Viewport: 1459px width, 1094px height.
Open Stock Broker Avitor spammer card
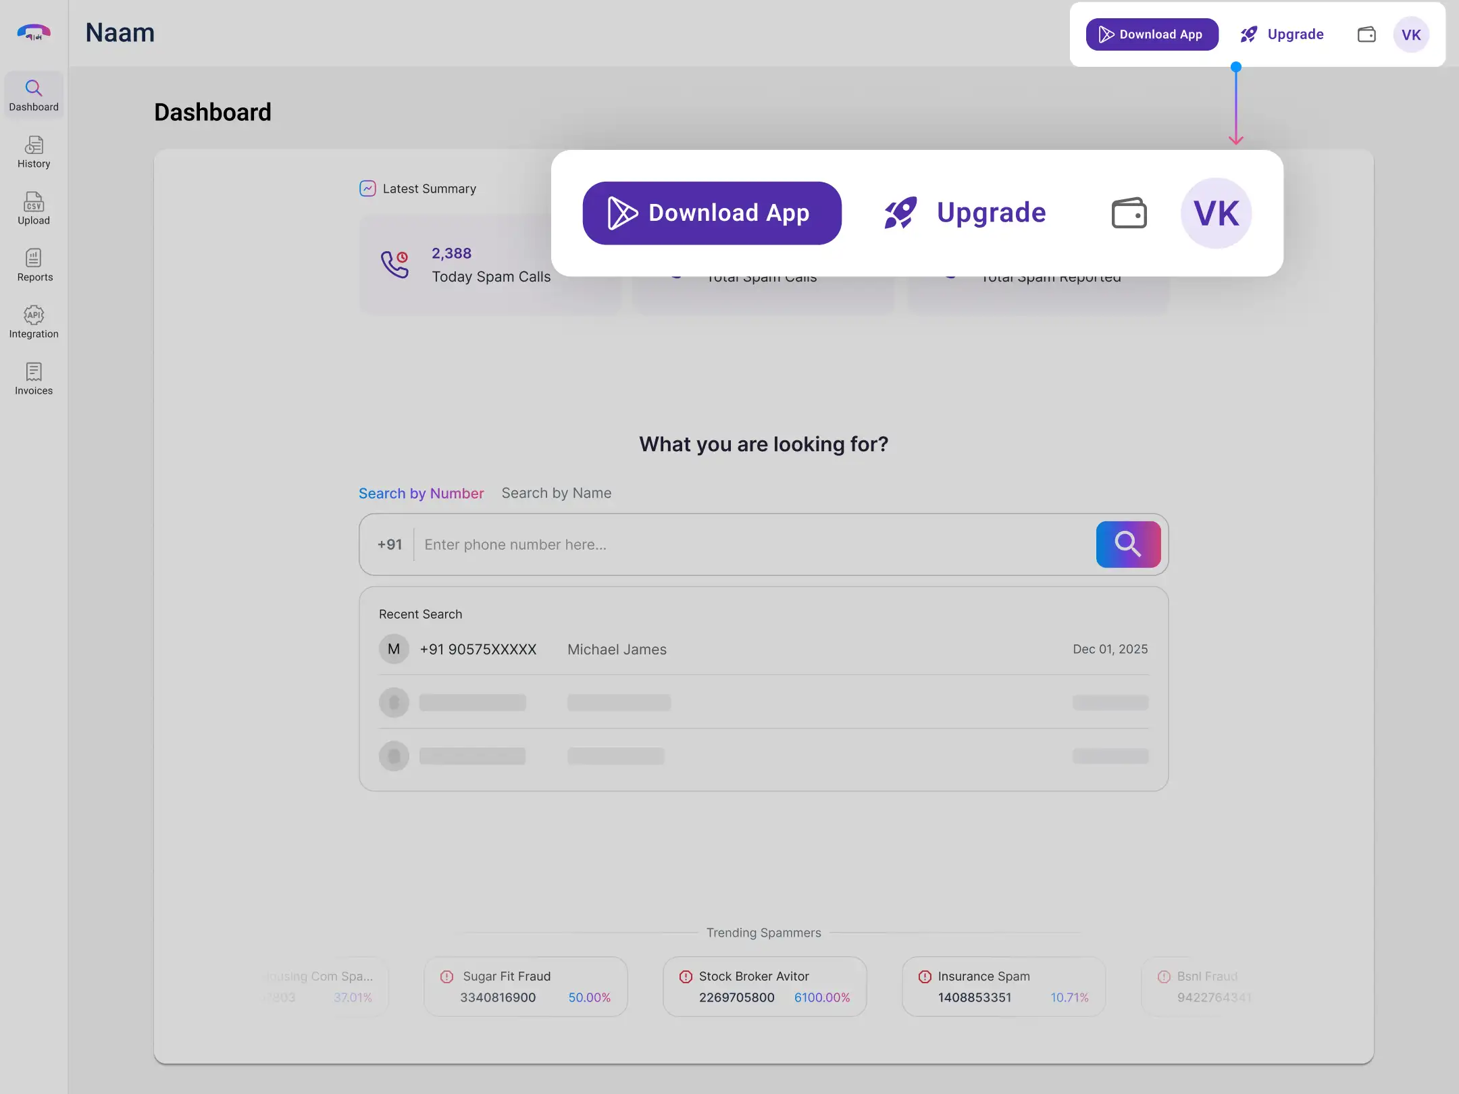click(x=765, y=986)
